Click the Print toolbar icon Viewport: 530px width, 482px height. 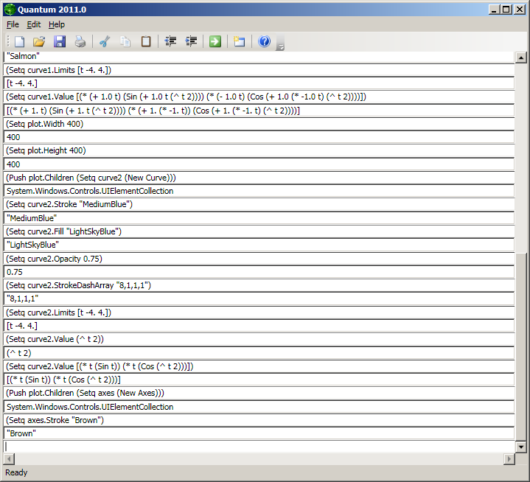coord(80,41)
